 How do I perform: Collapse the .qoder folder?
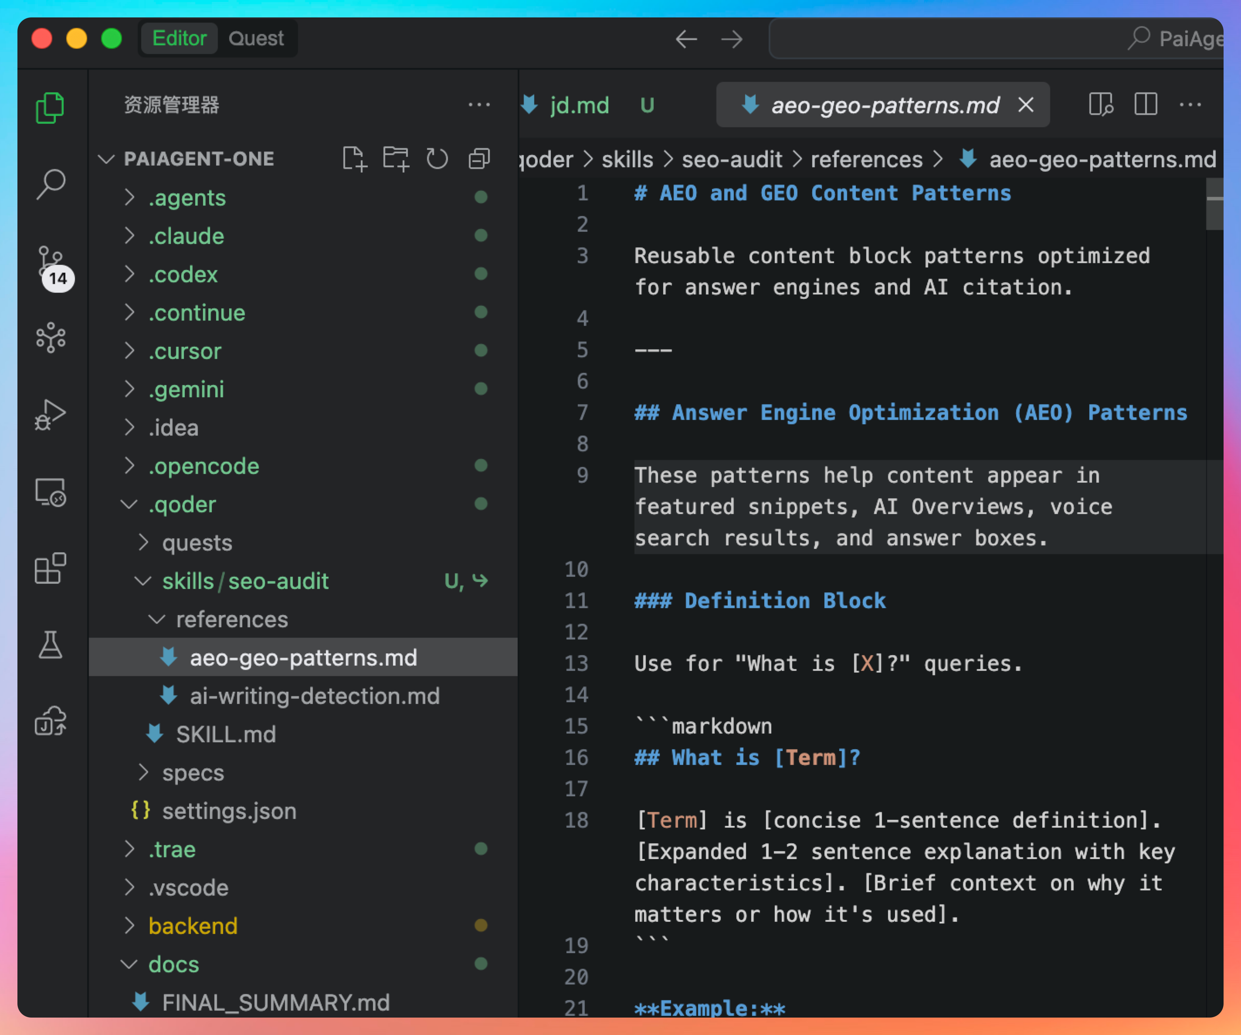[182, 504]
